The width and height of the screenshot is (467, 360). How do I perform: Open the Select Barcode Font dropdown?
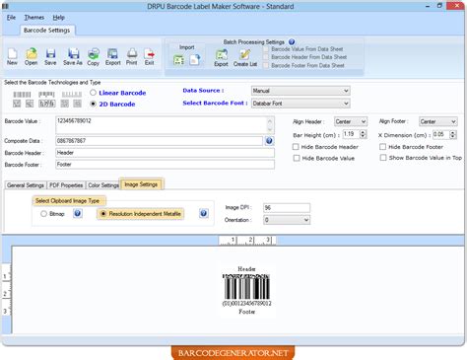tap(300, 104)
